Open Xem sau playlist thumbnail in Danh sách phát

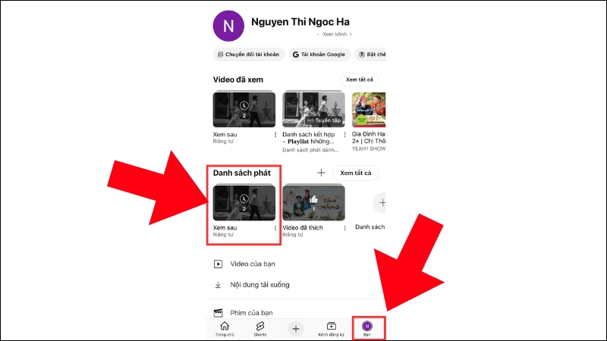(x=244, y=202)
